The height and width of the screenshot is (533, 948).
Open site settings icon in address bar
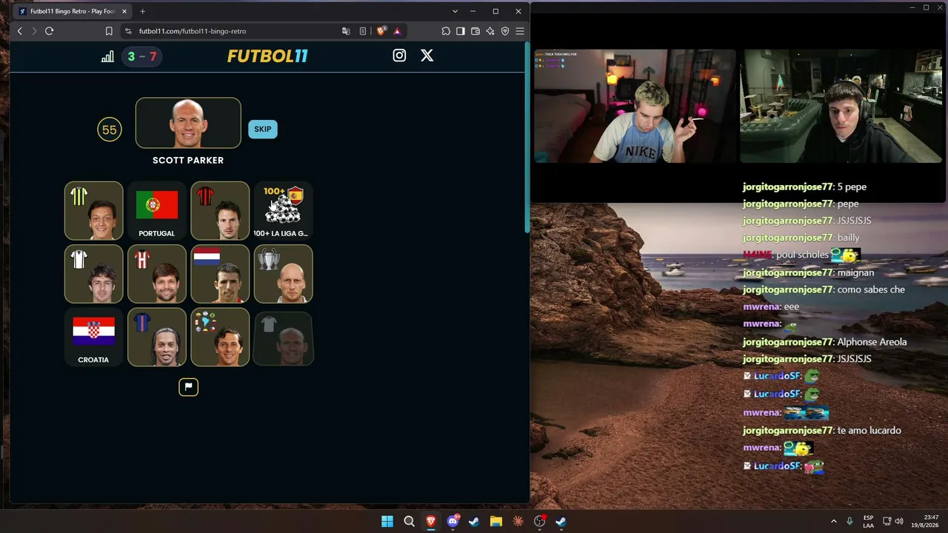[x=128, y=31]
